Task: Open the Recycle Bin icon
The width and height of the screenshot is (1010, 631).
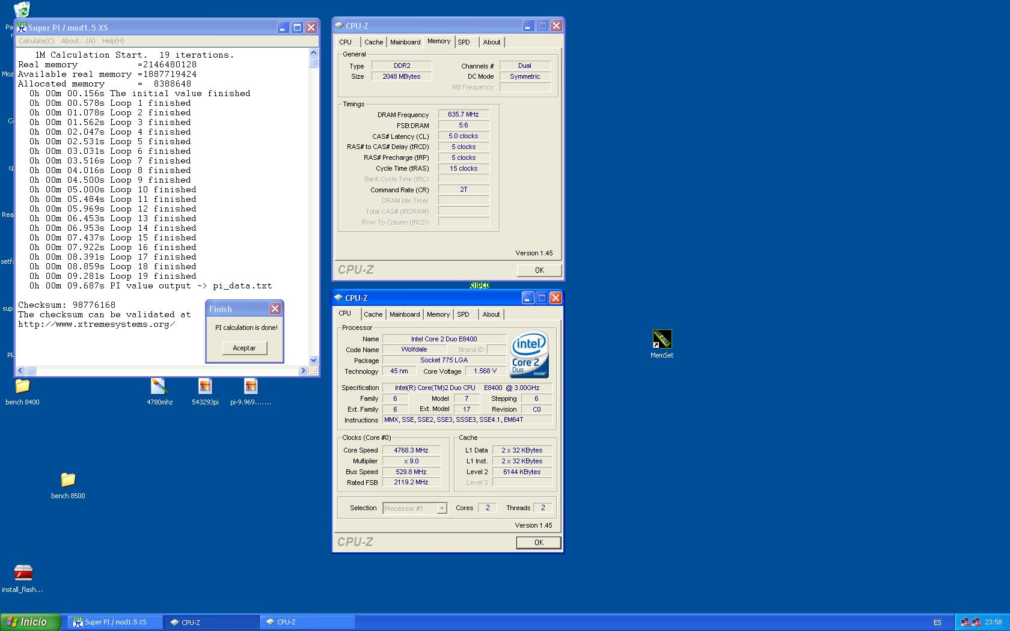Action: (22, 9)
